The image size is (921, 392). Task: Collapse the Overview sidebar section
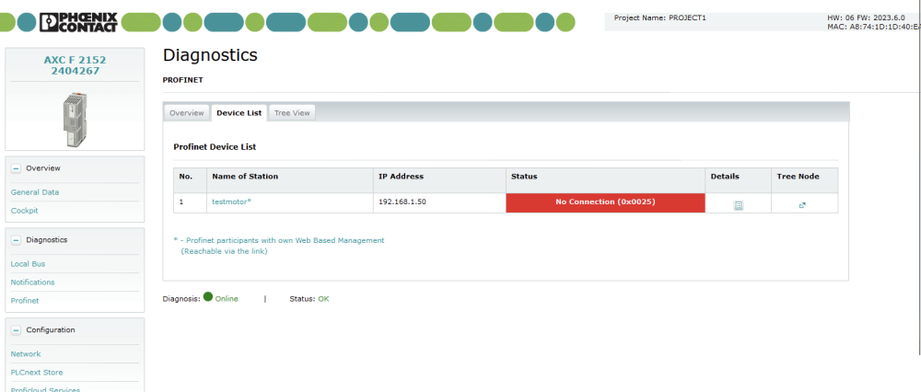pyautogui.click(x=16, y=168)
